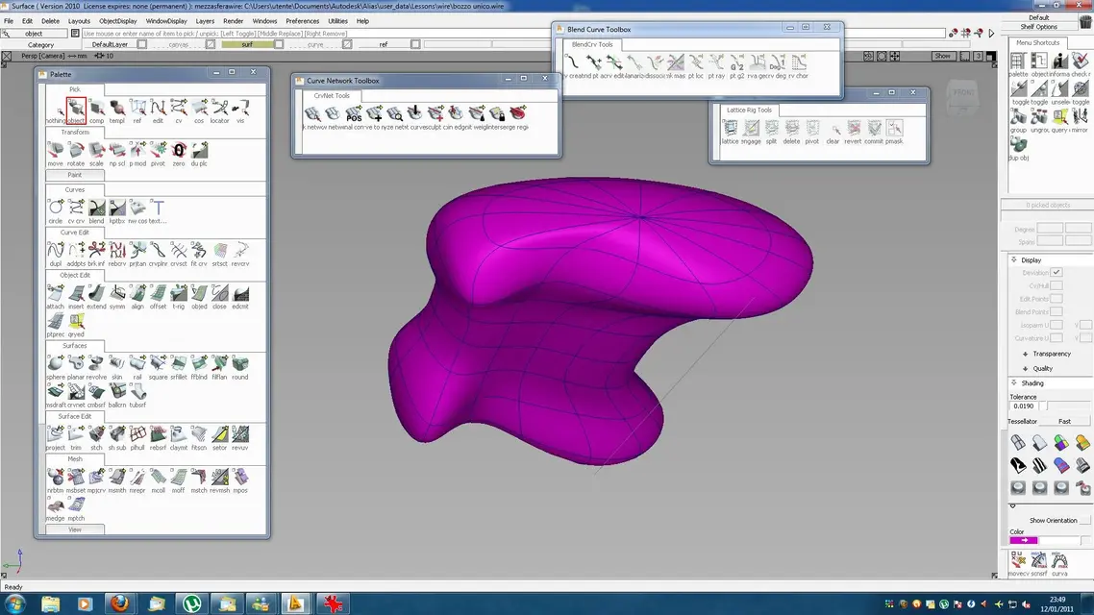1094x615 pixels.
Task: Select the rotate tool in Palette
Action: [x=76, y=154]
